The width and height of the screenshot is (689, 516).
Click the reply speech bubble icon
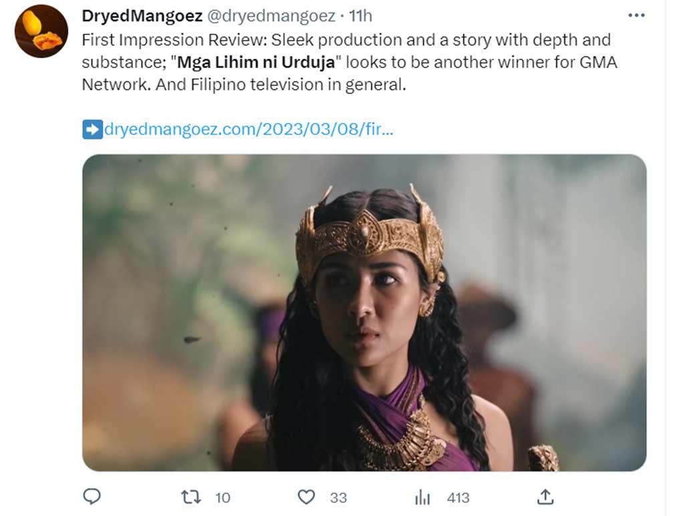(x=92, y=497)
